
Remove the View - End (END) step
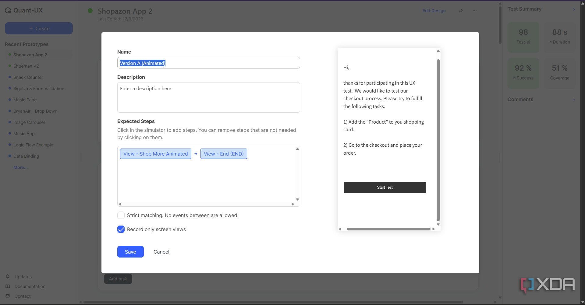(x=224, y=154)
